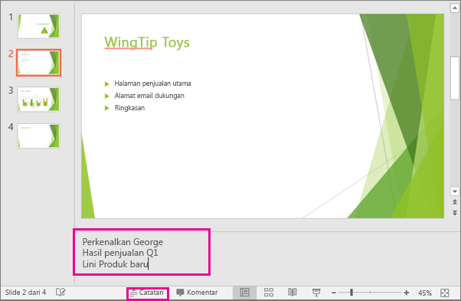Open zoom dialog via 45% label
This screenshot has height=301, width=461.
click(x=425, y=293)
